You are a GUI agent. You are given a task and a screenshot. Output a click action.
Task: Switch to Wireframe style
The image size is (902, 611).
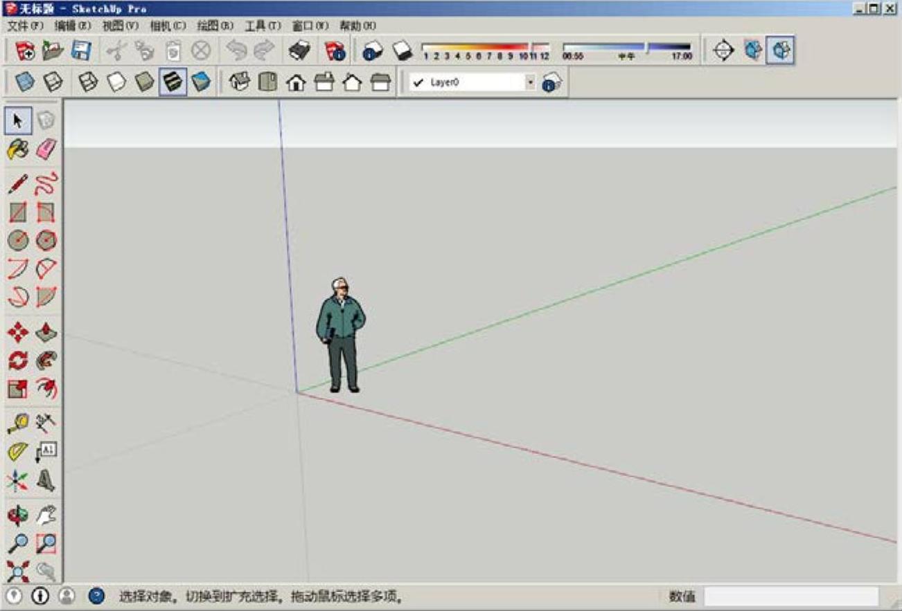click(88, 82)
